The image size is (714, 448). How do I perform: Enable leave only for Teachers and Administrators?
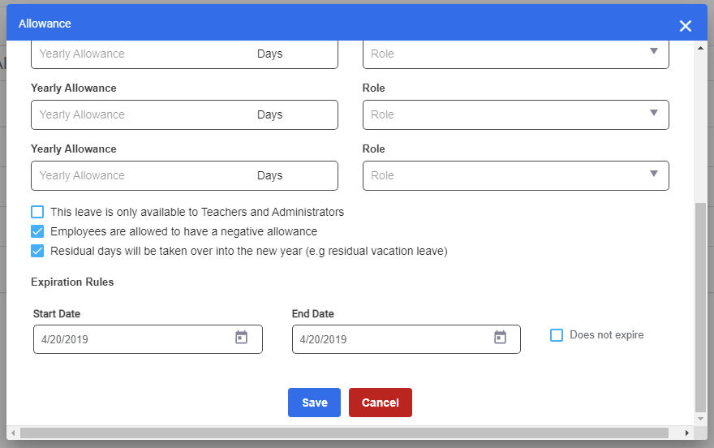click(37, 212)
